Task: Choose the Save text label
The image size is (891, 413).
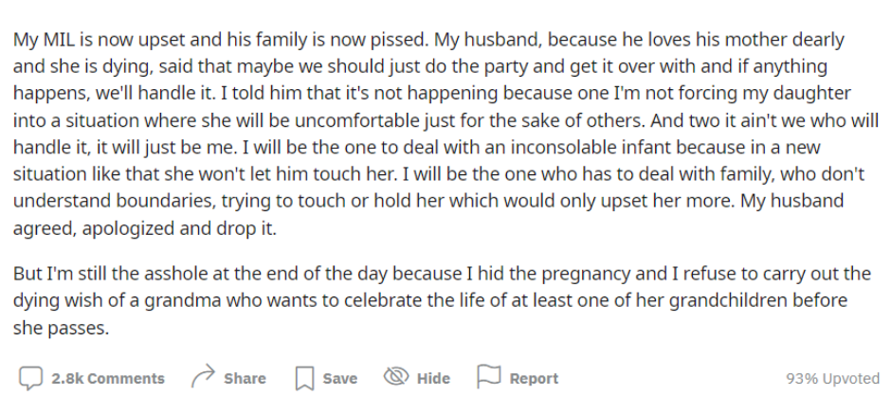Action: pyautogui.click(x=339, y=378)
